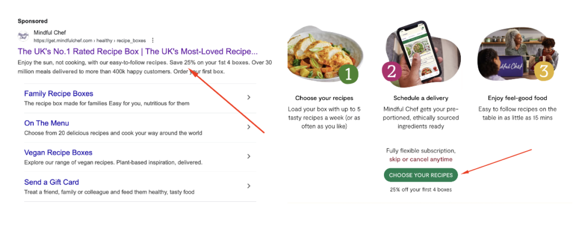The width and height of the screenshot is (579, 234).
Task: Click the 'skip or cancel anytime' text
Action: pyautogui.click(x=421, y=160)
